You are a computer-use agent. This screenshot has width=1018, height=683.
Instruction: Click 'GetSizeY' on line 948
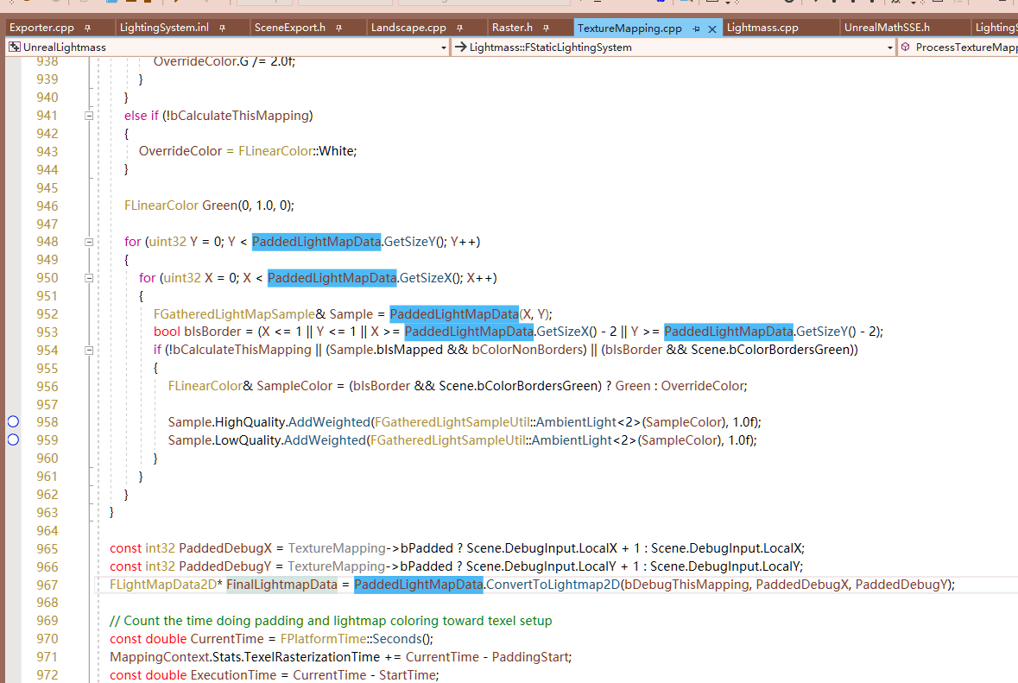[409, 242]
